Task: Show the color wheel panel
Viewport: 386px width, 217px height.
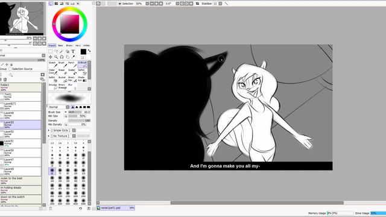Action: point(51,4)
